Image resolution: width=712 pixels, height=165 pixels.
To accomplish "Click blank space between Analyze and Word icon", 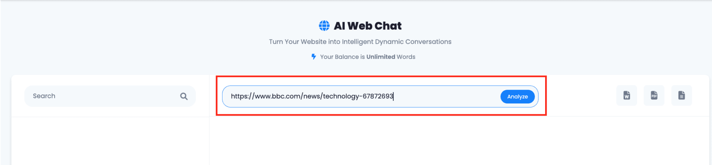I will (x=581, y=96).
